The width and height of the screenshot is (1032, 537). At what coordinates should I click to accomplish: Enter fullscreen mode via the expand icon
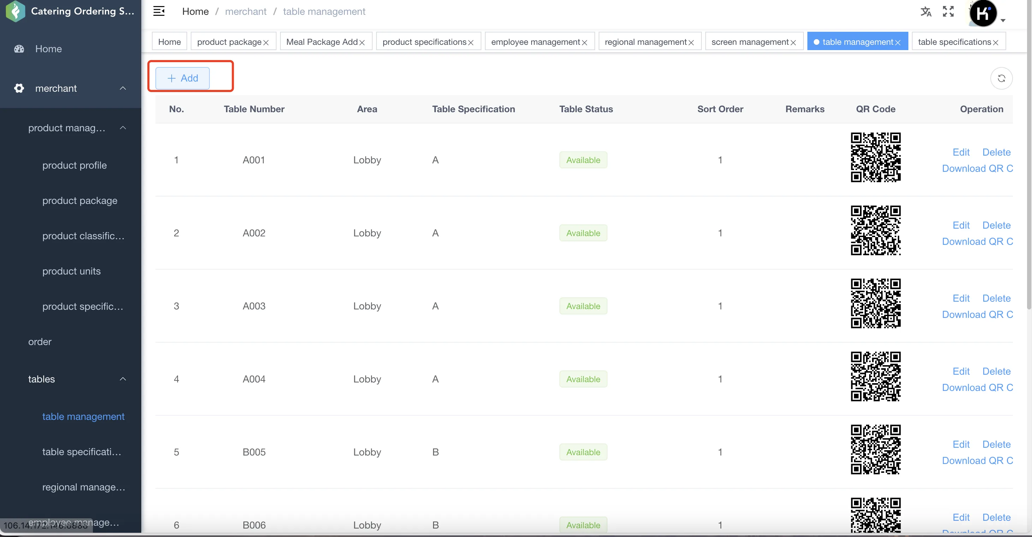click(x=948, y=12)
